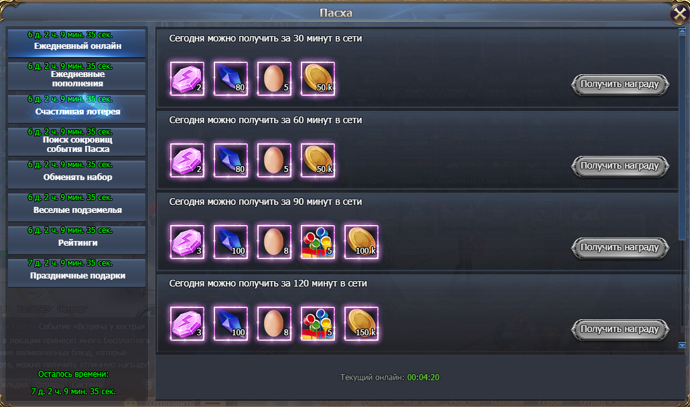Open the Ежедневные пополнения tab
Viewport: 690px width, 407px height.
76,76
